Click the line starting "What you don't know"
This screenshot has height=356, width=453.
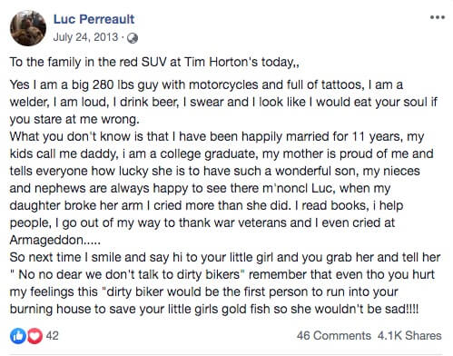point(217,136)
